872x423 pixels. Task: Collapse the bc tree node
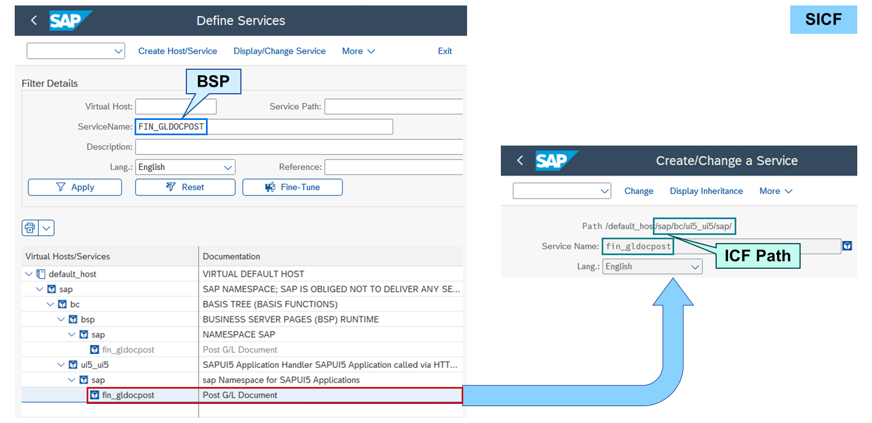50,304
